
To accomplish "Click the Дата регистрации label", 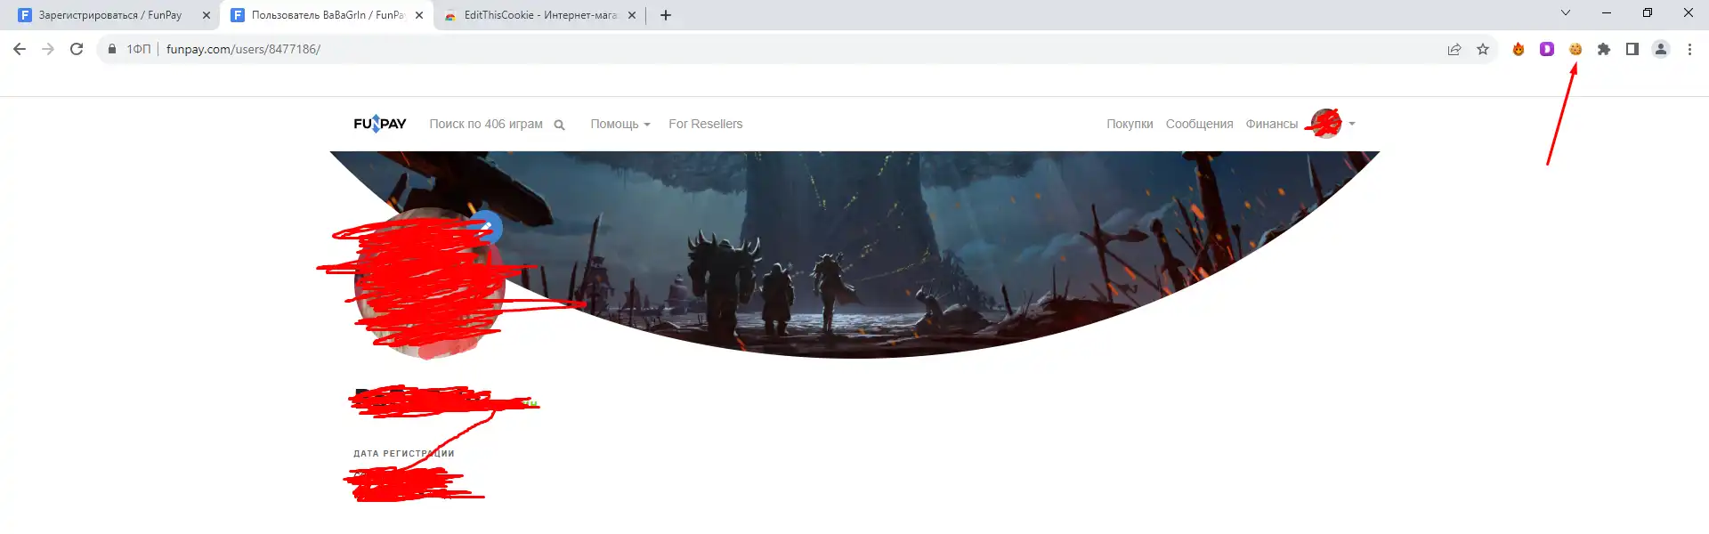I will [x=404, y=454].
